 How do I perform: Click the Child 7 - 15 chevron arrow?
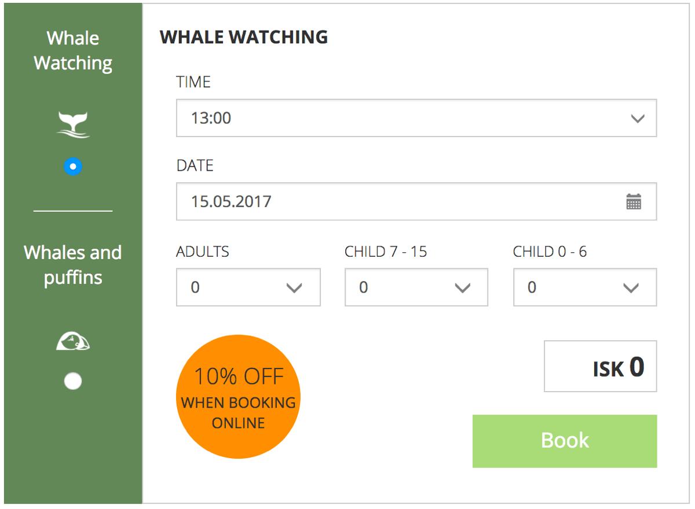[462, 287]
